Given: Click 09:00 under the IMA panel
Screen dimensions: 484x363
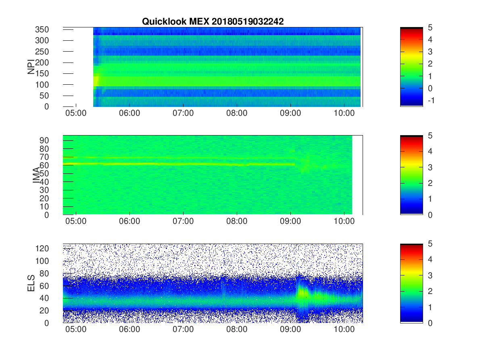Looking at the screenshot, I should click(x=290, y=221).
